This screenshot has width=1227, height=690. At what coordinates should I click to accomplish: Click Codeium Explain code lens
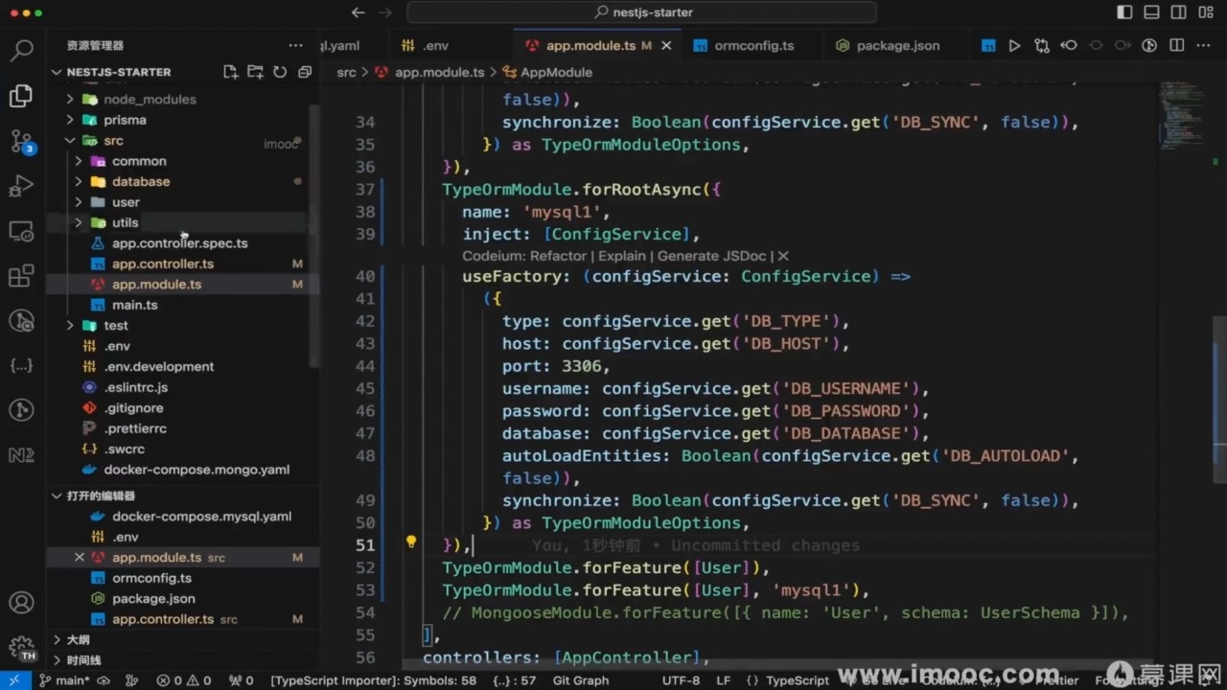(x=622, y=256)
